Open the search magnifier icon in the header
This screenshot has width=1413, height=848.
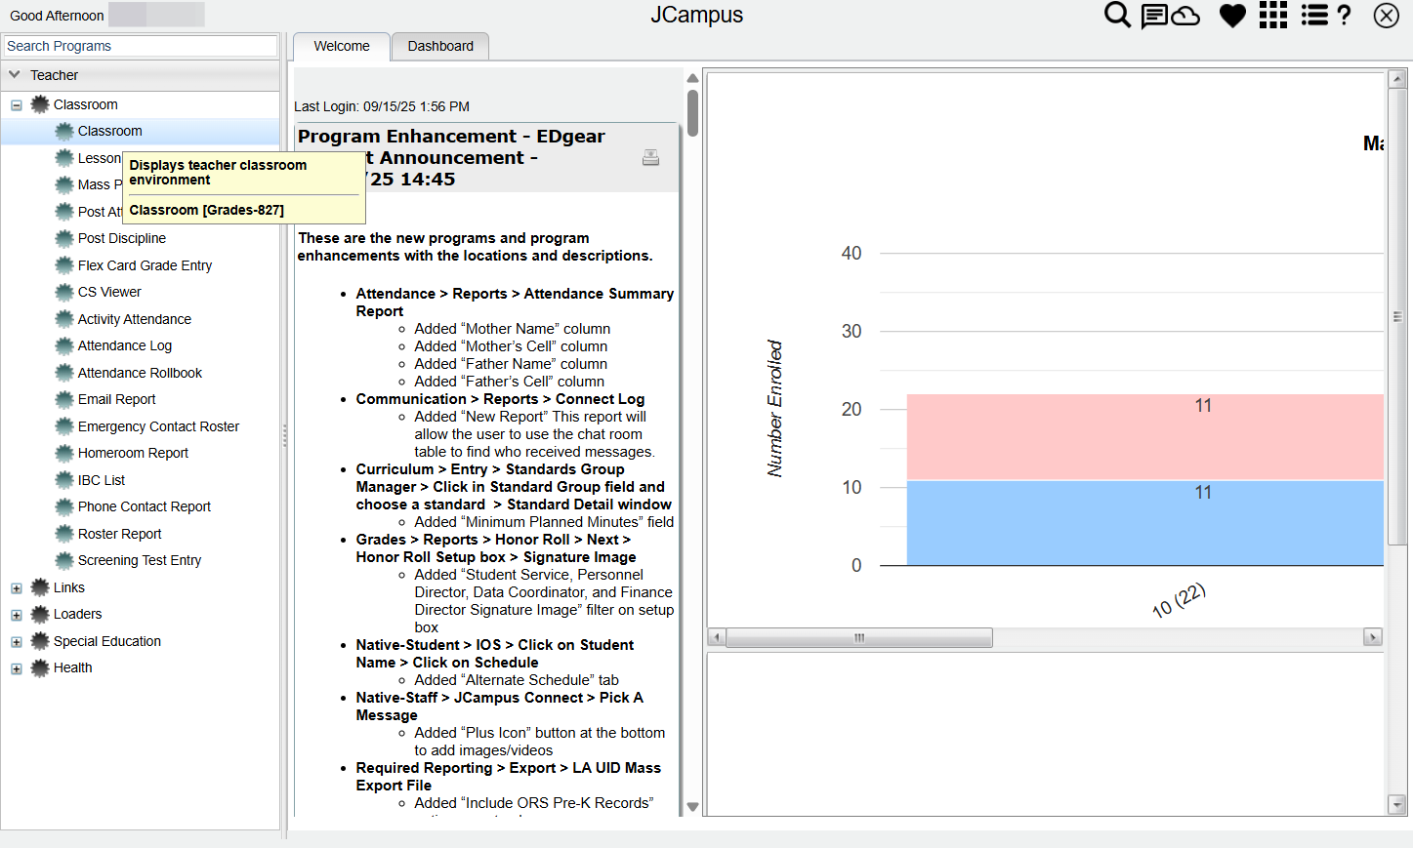pyautogui.click(x=1117, y=15)
